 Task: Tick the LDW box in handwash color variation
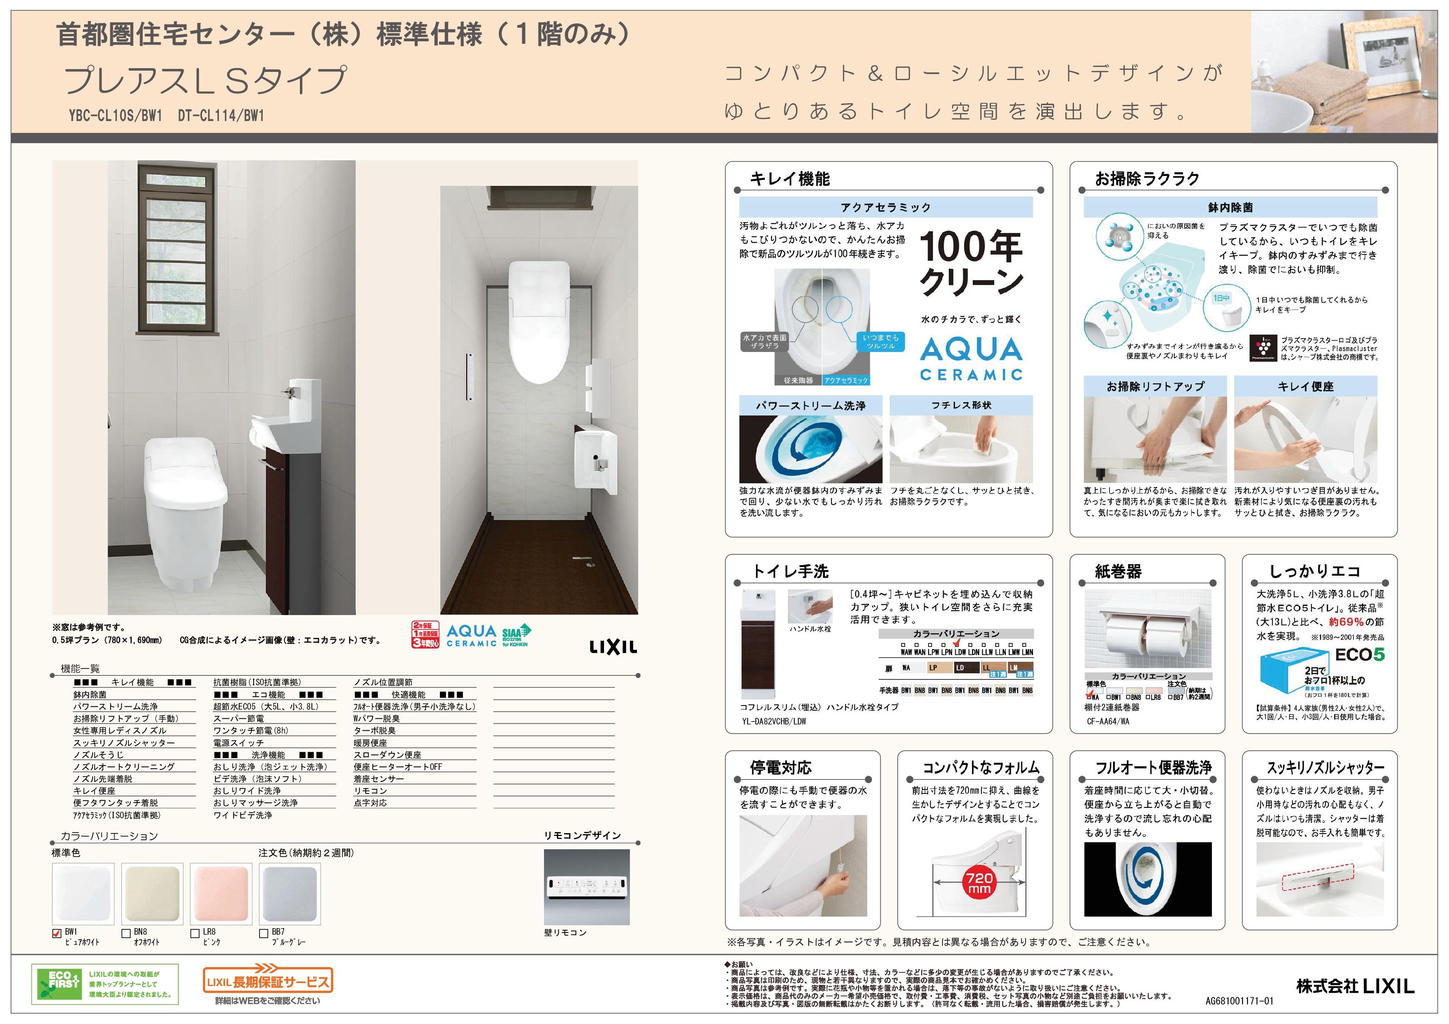point(957,645)
